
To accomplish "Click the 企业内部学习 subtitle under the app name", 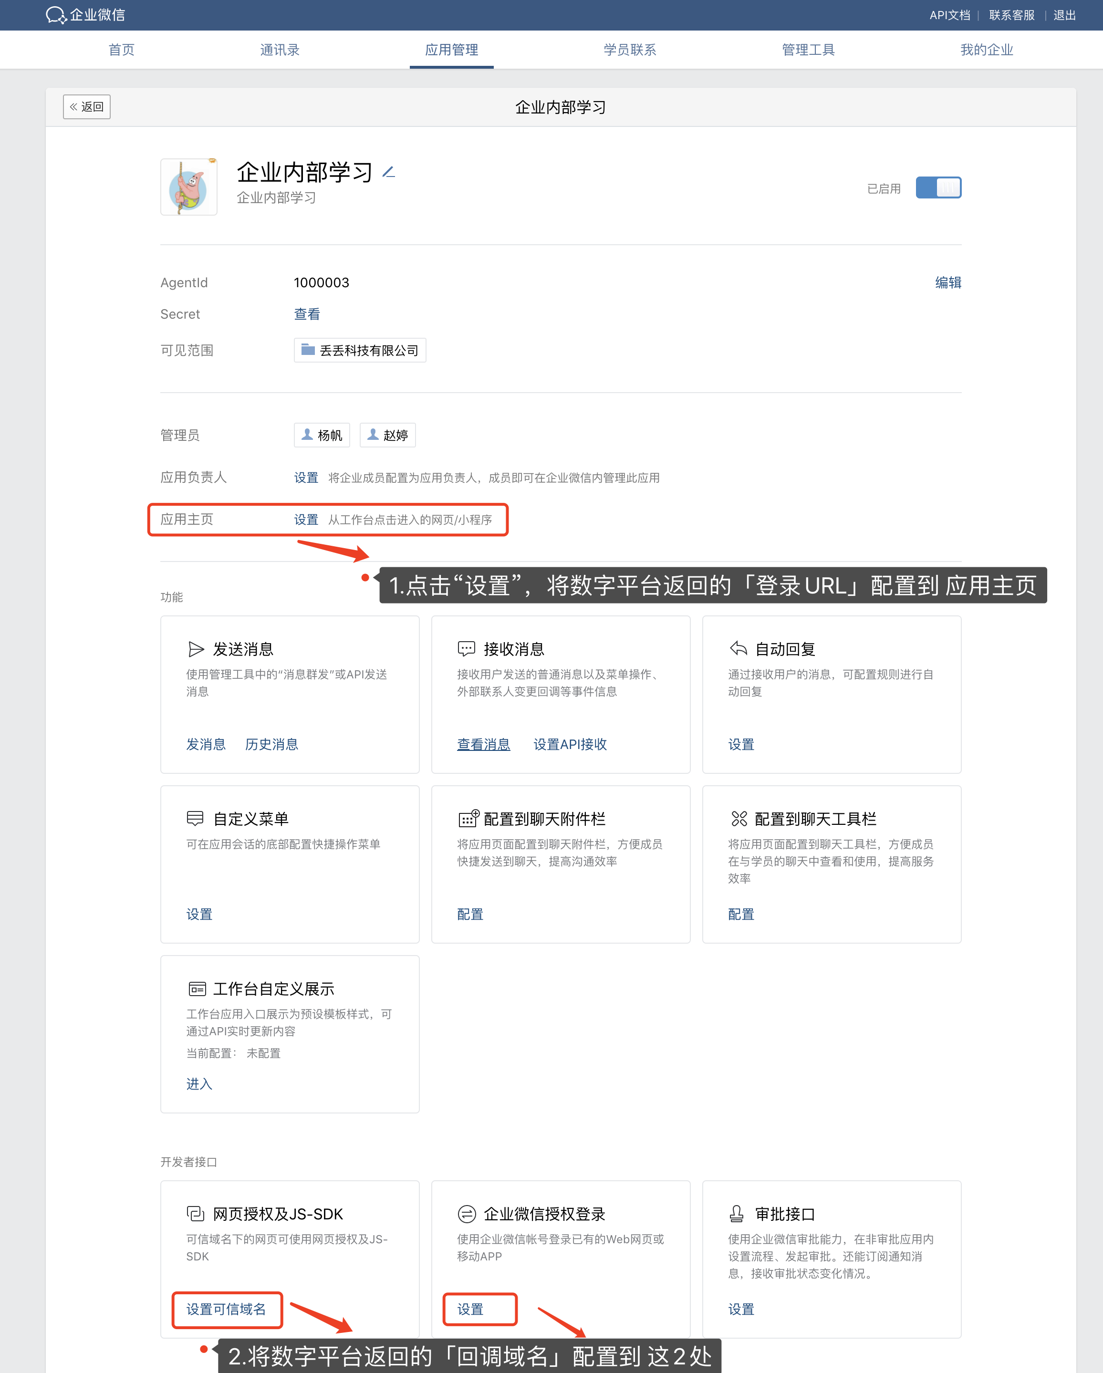I will pyautogui.click(x=276, y=198).
